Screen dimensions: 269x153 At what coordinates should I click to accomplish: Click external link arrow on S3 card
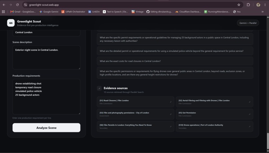point(171,114)
